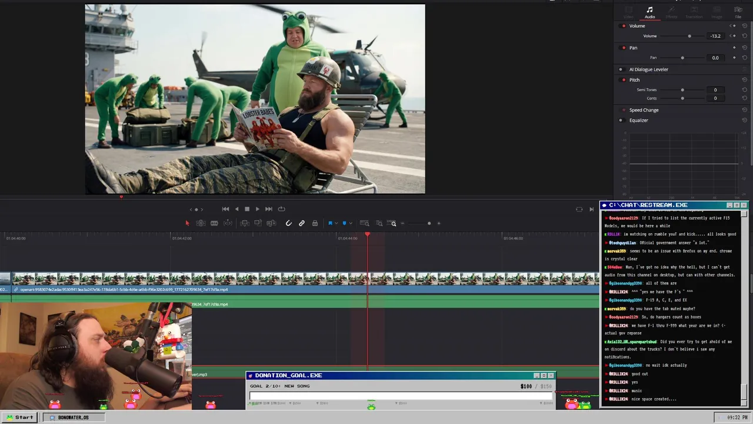This screenshot has width=753, height=424.
Task: Reset the Pitch section
Action: 745,79
